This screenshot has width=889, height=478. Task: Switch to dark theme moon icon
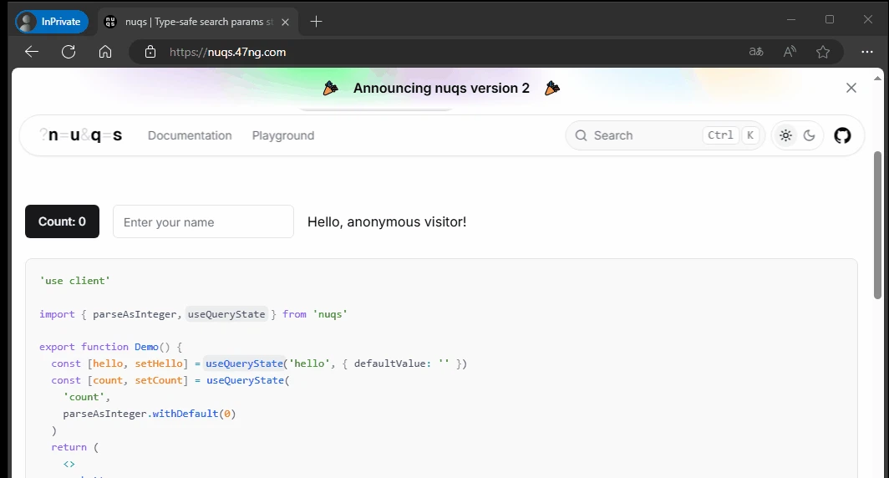pyautogui.click(x=809, y=135)
